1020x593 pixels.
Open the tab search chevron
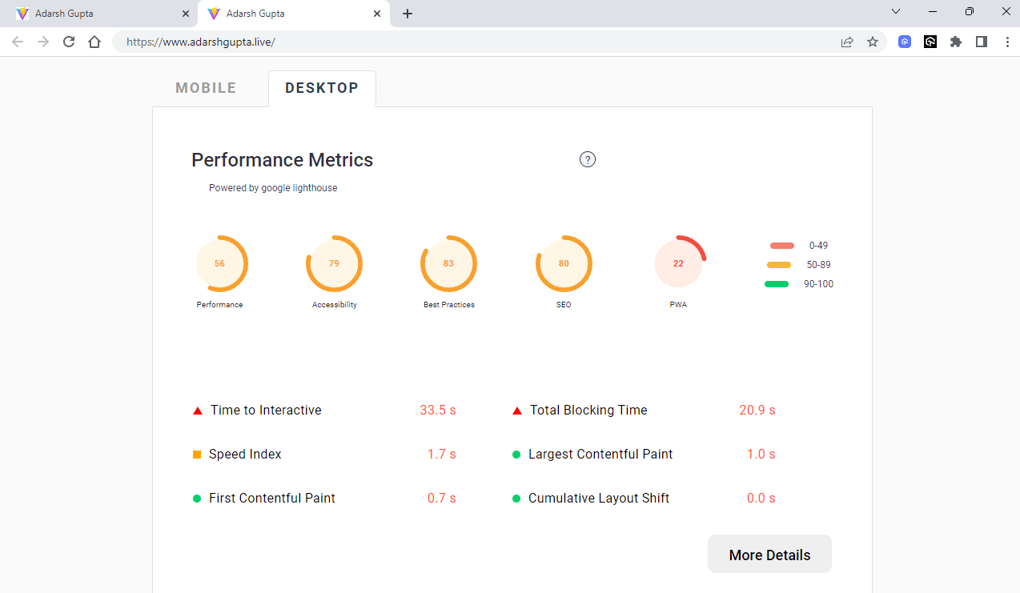pos(896,12)
